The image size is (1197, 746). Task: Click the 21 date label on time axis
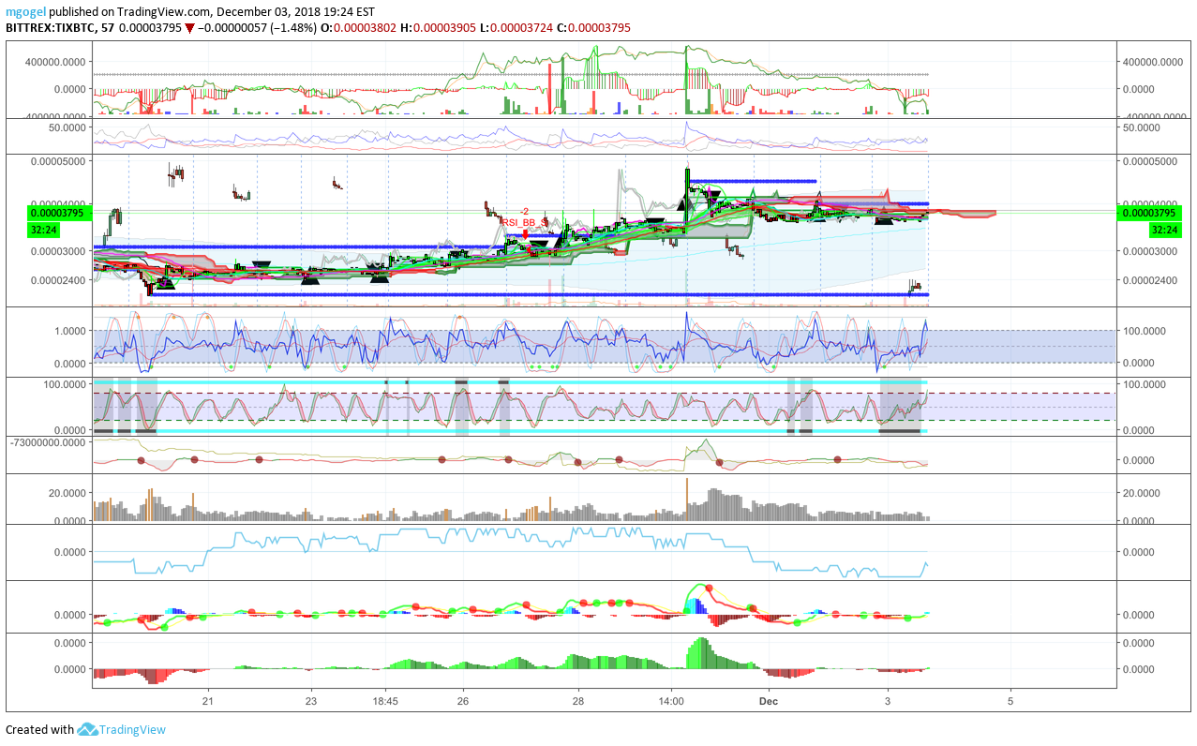click(x=208, y=701)
